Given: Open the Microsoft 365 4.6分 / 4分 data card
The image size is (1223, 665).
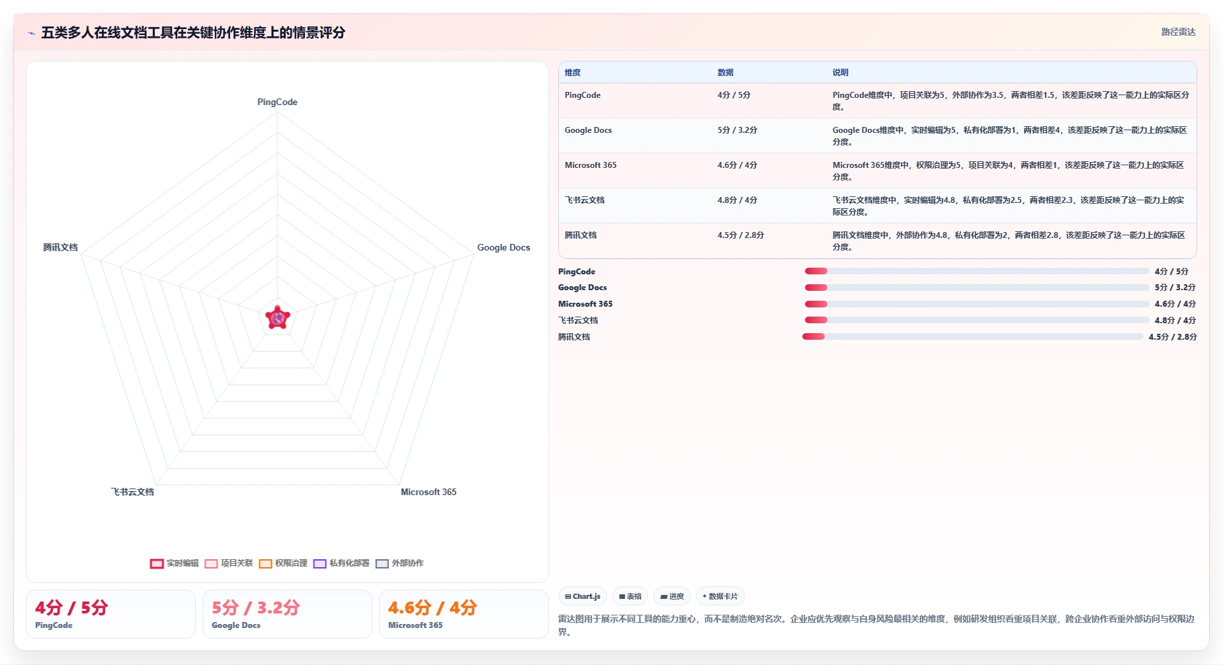Looking at the screenshot, I should (x=464, y=614).
